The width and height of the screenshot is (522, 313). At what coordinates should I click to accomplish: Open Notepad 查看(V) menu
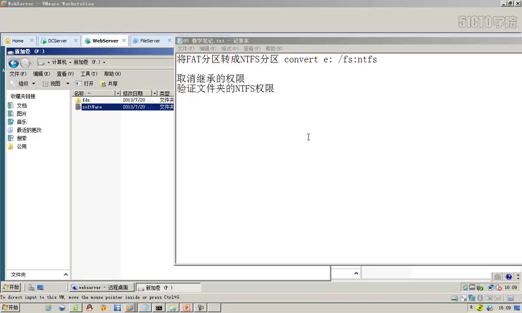[252, 49]
